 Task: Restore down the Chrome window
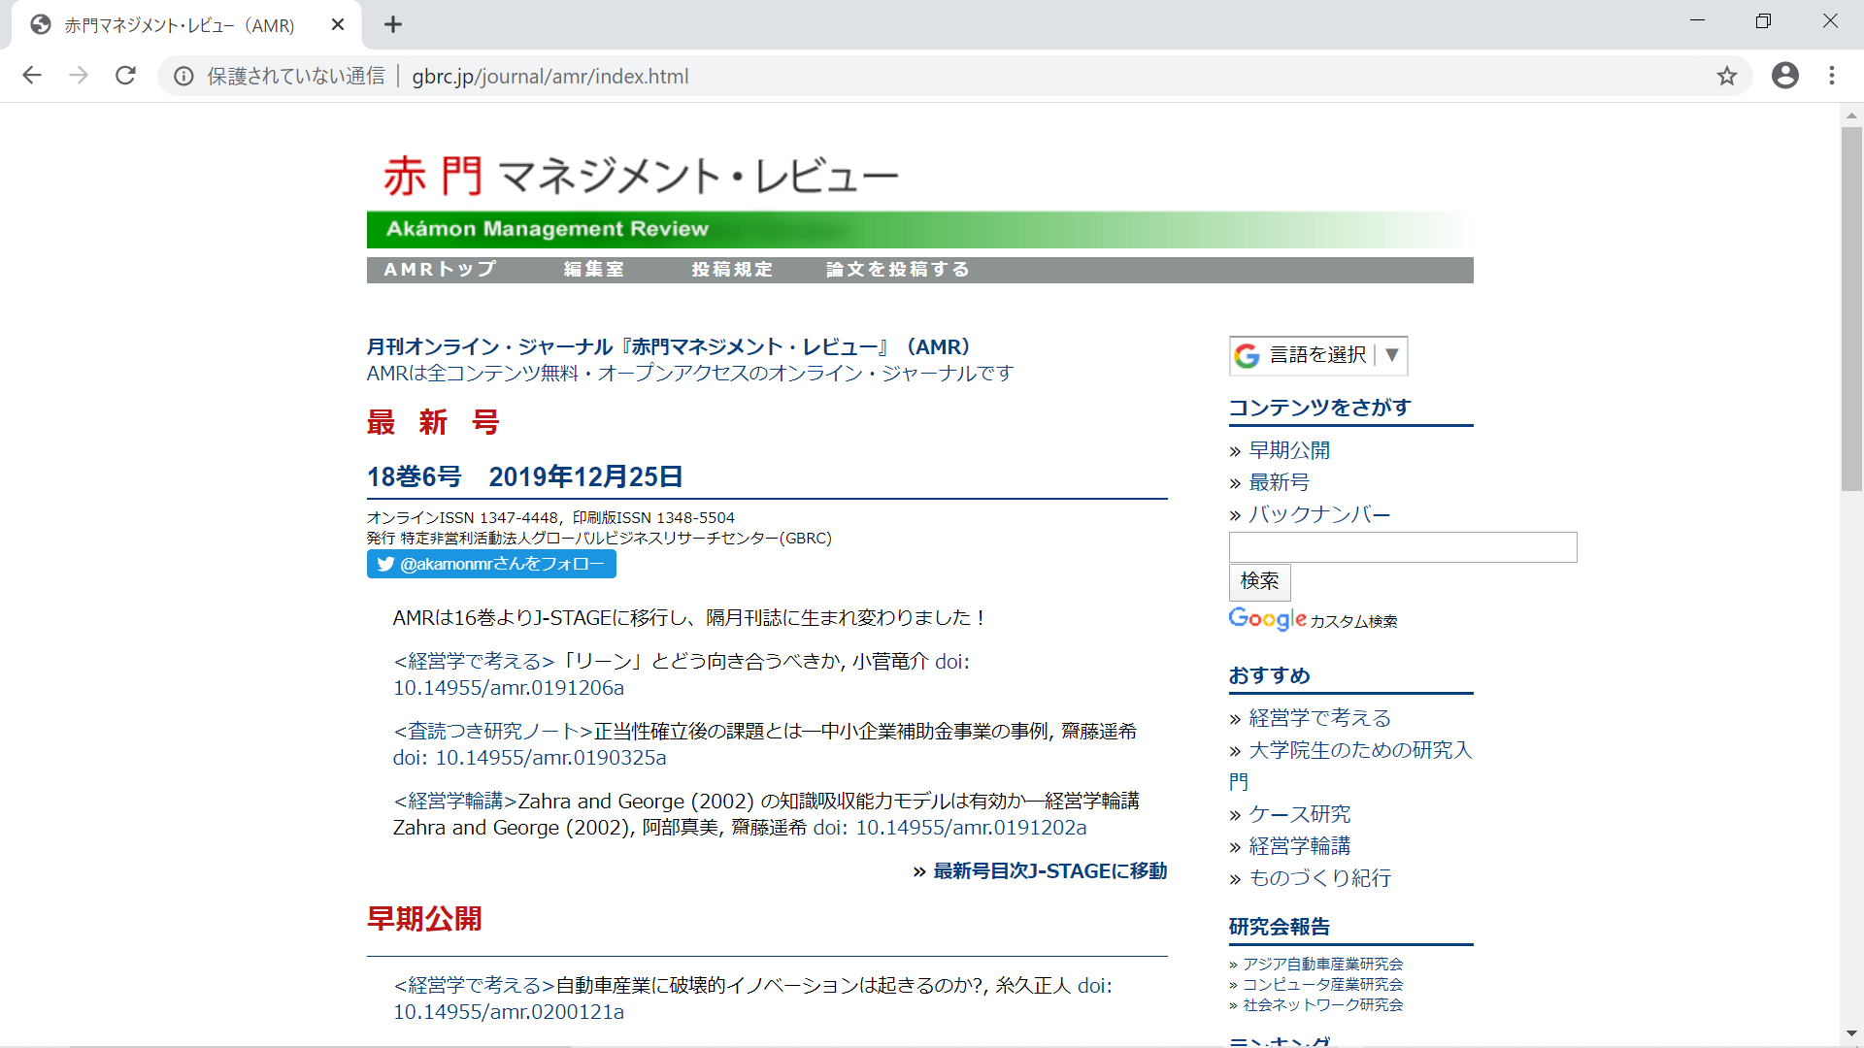coord(1764,21)
